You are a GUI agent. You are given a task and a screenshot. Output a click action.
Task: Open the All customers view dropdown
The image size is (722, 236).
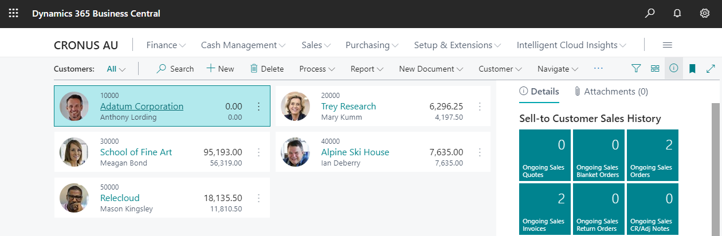pyautogui.click(x=116, y=69)
